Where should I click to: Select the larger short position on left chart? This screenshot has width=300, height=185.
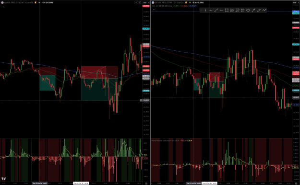pos(99,83)
